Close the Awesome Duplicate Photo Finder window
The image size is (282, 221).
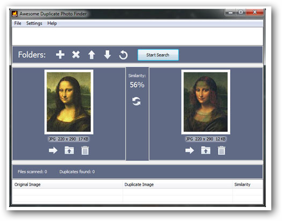(x=255, y=12)
